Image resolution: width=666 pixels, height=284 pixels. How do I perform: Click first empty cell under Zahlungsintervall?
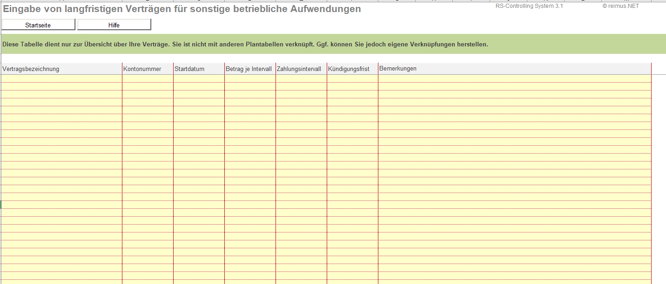[301, 78]
